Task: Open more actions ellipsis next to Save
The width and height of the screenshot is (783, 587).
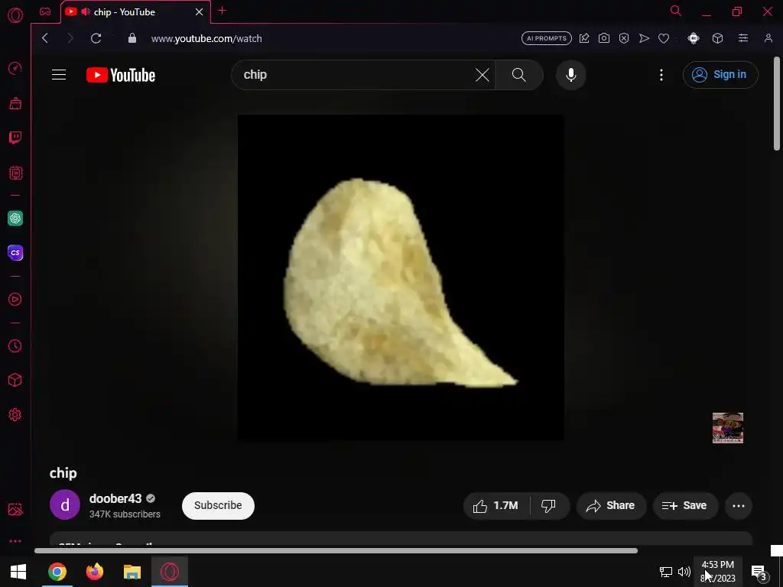Action: 739,506
